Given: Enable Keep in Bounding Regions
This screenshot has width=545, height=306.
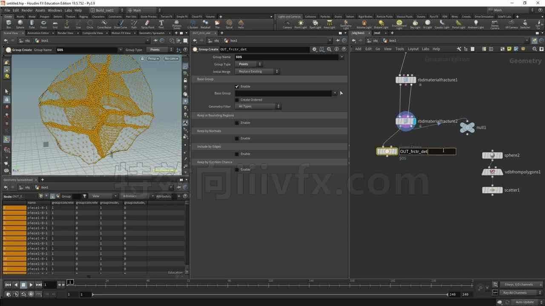Looking at the screenshot, I should click(237, 123).
